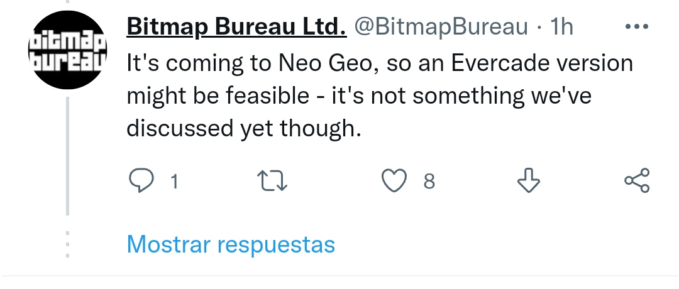Click the 1h tweet timestamp
Image resolution: width=679 pixels, height=289 pixels.
[x=561, y=27]
